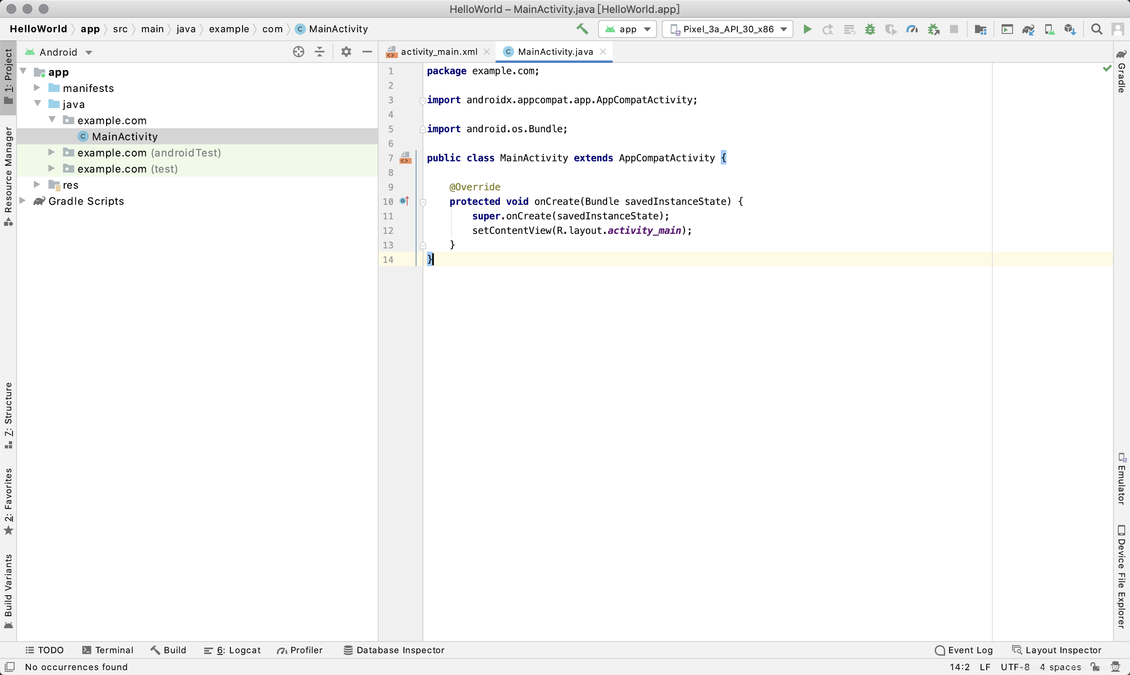Expand the example.com (androidTest) package

tap(52, 152)
